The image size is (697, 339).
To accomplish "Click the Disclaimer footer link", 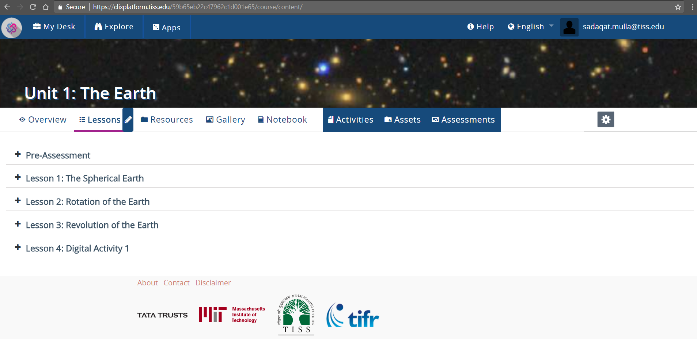I will coord(213,283).
